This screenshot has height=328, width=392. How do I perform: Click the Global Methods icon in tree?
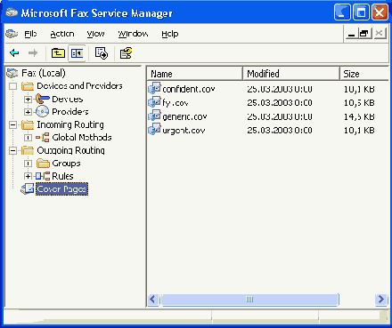coord(43,138)
